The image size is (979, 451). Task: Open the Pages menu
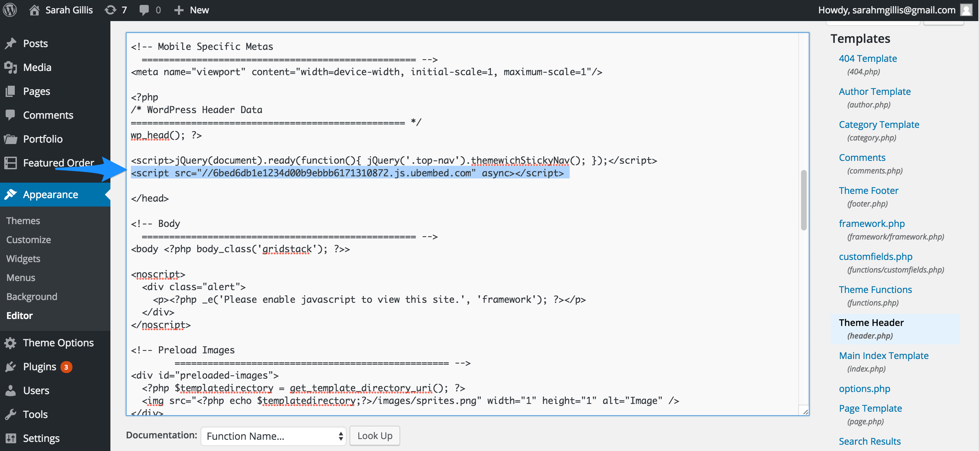coord(37,91)
